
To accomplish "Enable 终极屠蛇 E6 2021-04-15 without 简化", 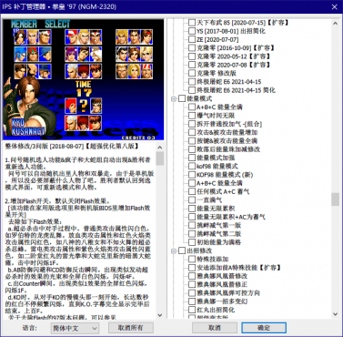I will pyautogui.click(x=192, y=82).
